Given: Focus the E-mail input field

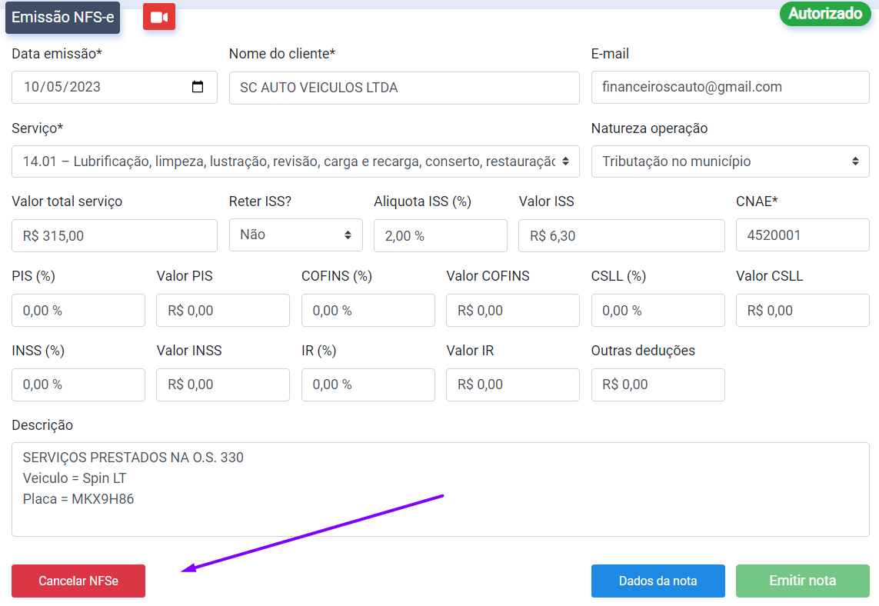Looking at the screenshot, I should pyautogui.click(x=730, y=88).
